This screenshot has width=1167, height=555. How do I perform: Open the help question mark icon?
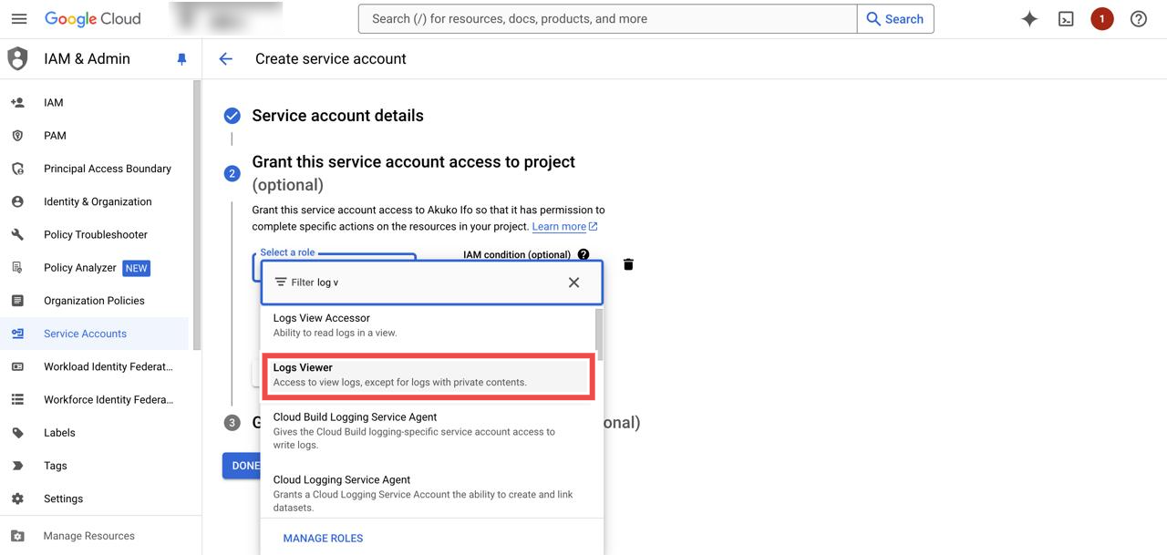[x=1138, y=19]
